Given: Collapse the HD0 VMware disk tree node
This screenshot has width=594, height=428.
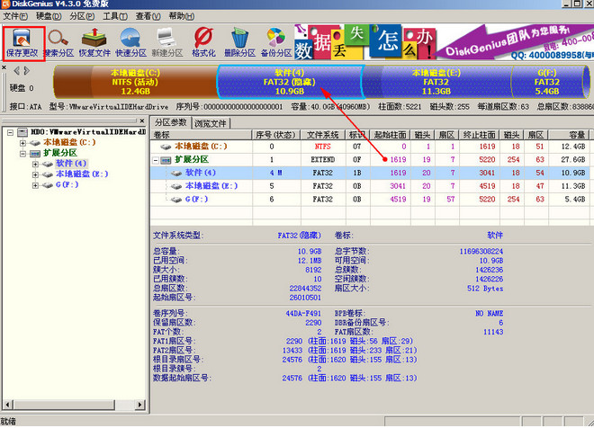Looking at the screenshot, I should coord(10,132).
